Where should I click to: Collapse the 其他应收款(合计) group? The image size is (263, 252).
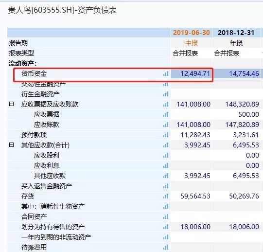point(11,144)
